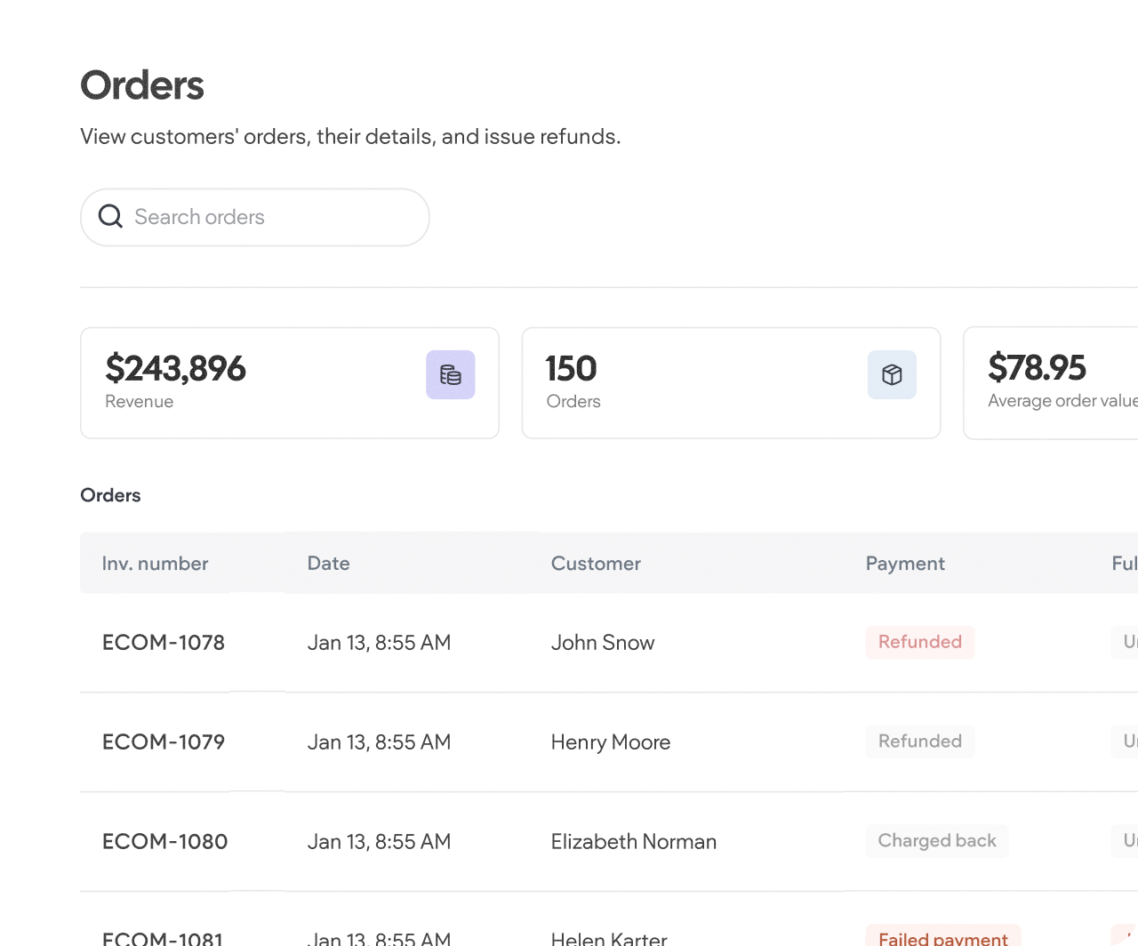Click the orders box icon
Viewport: 1138px width, 946px height.
[892, 374]
